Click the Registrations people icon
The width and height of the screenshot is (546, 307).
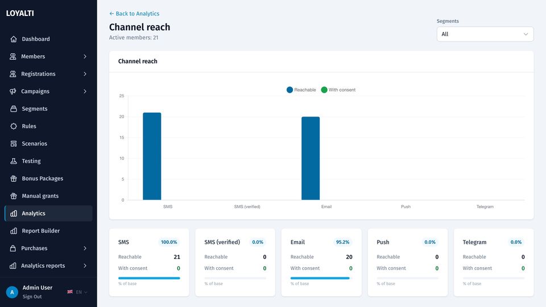pyautogui.click(x=13, y=74)
